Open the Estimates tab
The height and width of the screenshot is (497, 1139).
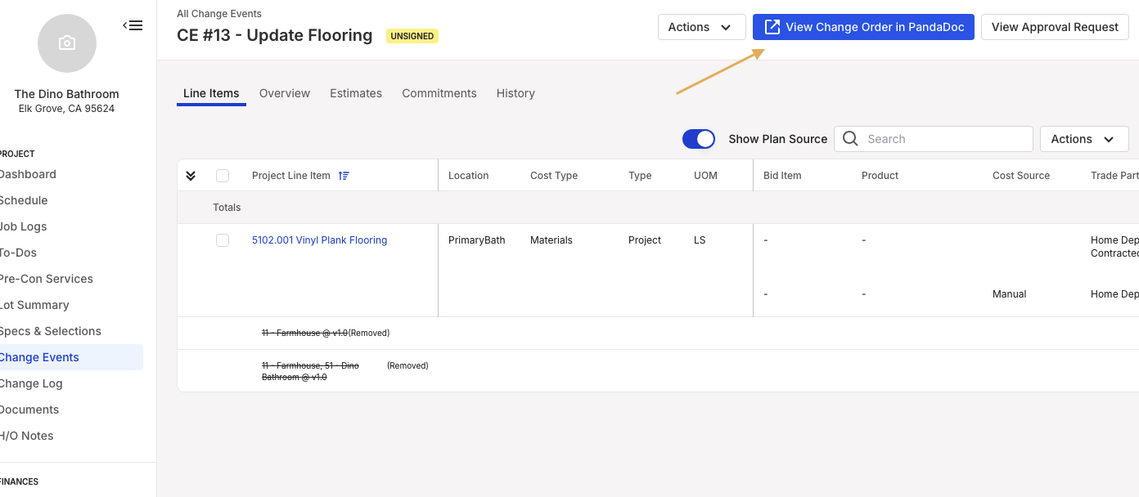click(356, 93)
